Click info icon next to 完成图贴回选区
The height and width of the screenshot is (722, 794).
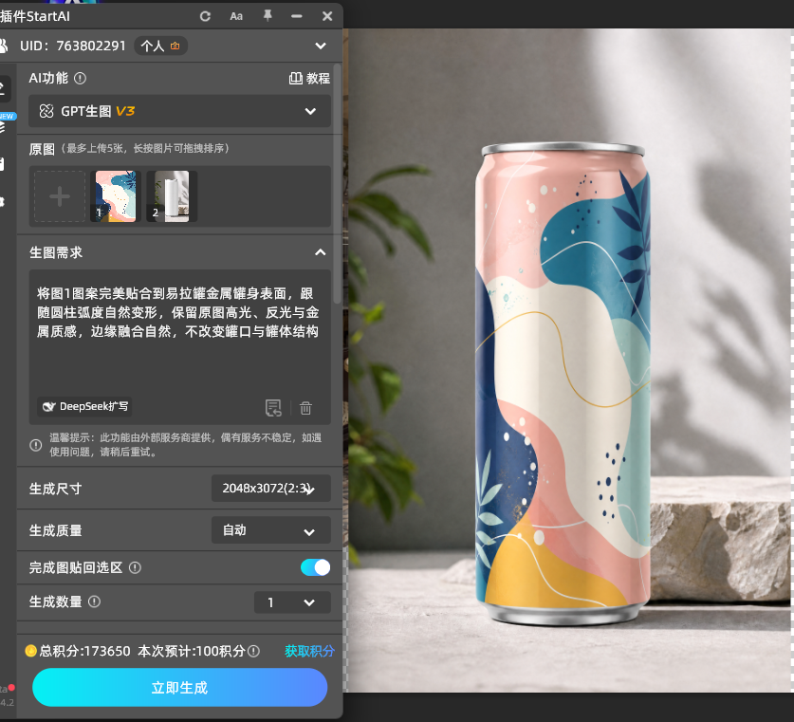pyautogui.click(x=135, y=567)
